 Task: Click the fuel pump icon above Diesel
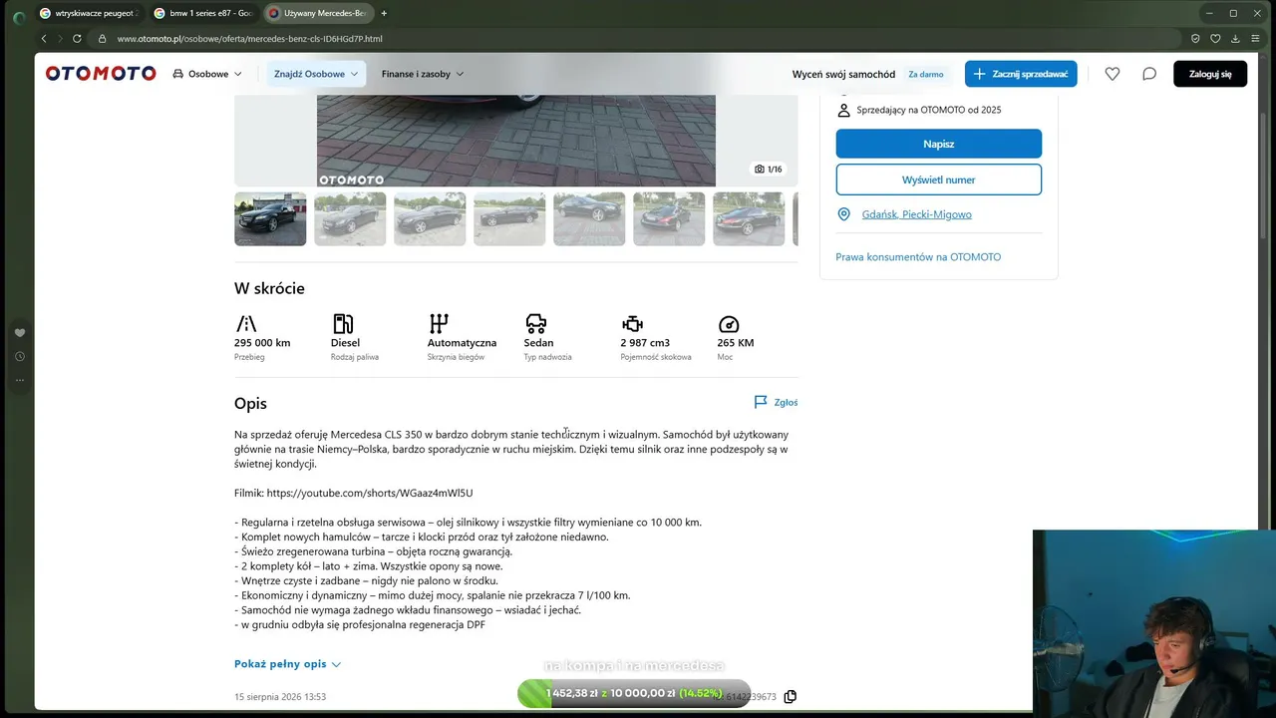[x=343, y=323]
